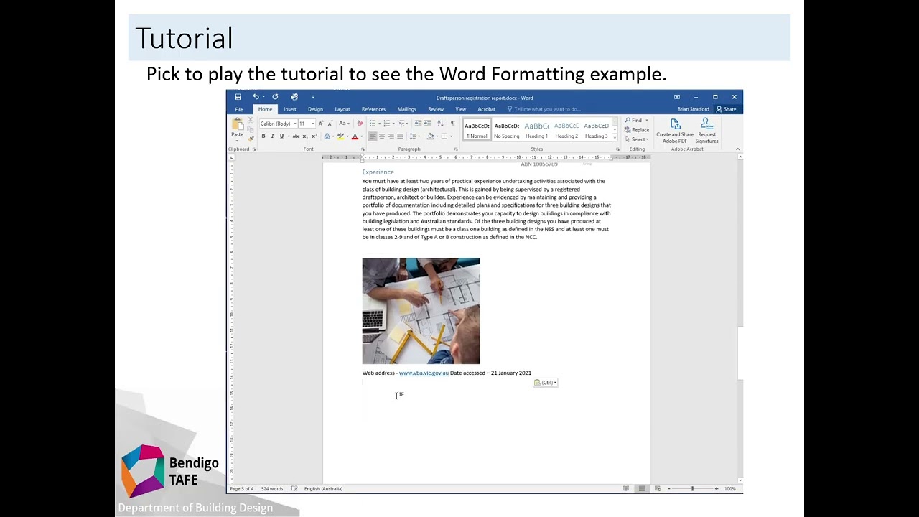Open the line spacing dropdown
The width and height of the screenshot is (919, 517).
coord(415,136)
